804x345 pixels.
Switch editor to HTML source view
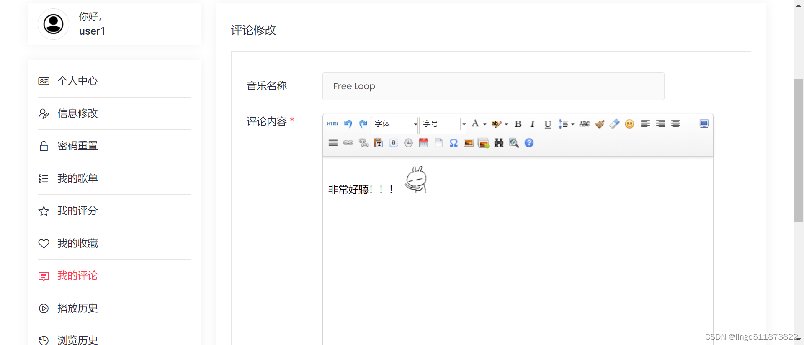[x=333, y=124]
